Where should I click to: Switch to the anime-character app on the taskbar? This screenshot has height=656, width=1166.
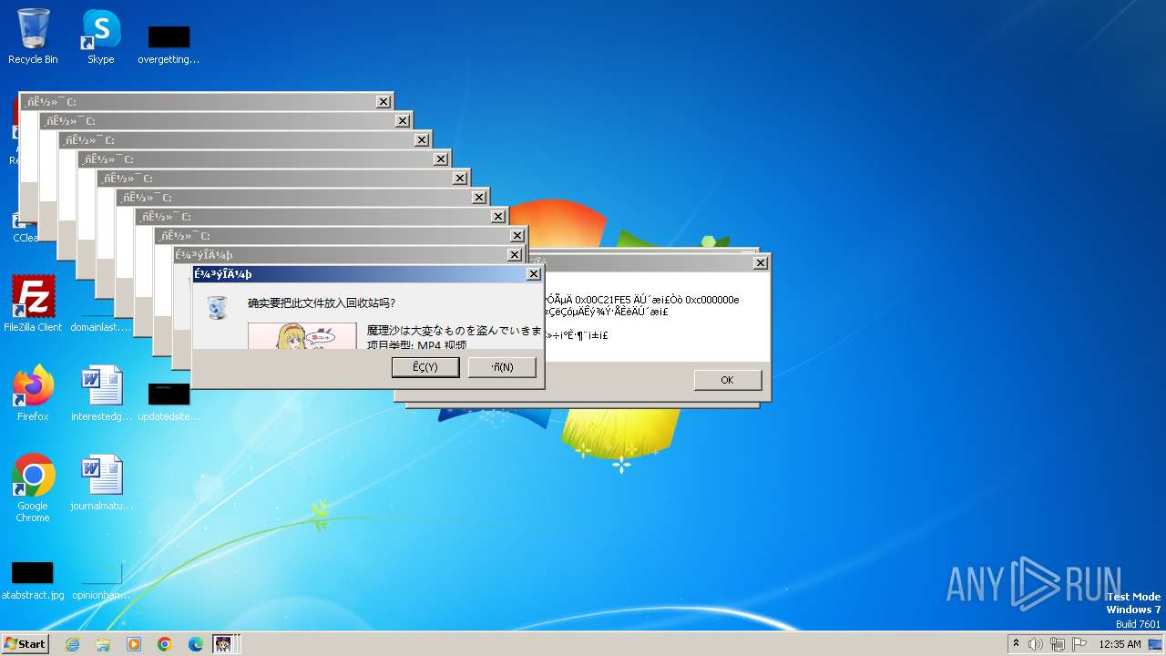click(x=224, y=644)
